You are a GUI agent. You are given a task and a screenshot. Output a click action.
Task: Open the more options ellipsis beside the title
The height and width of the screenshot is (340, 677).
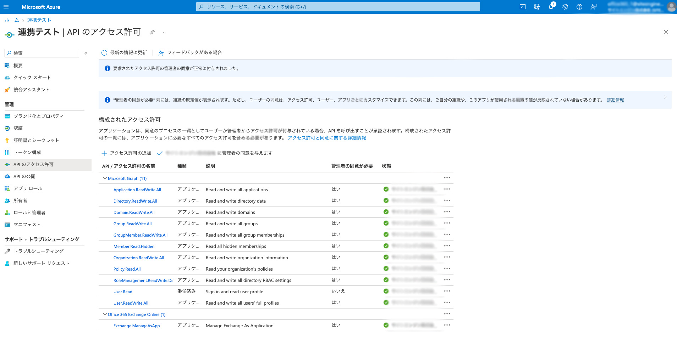pos(164,32)
